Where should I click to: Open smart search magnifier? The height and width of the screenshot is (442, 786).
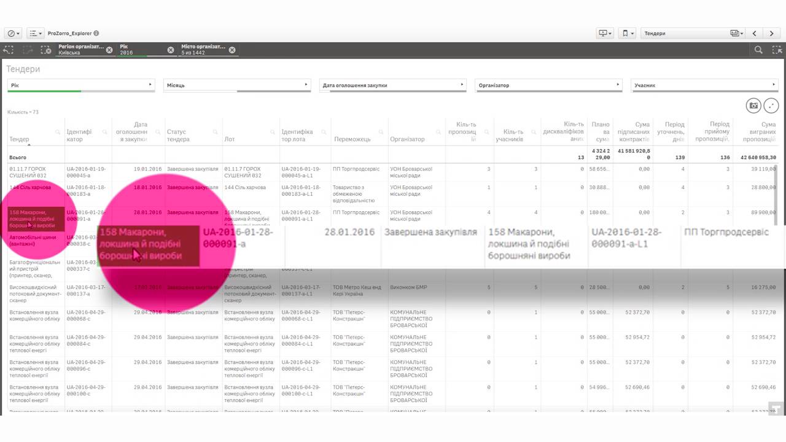(759, 50)
